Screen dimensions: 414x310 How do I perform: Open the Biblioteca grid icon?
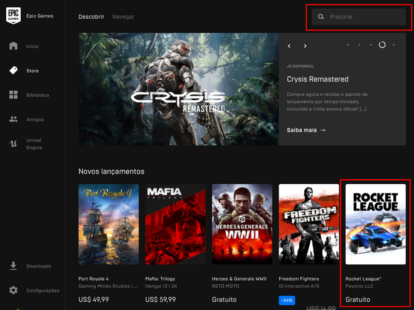click(x=13, y=95)
